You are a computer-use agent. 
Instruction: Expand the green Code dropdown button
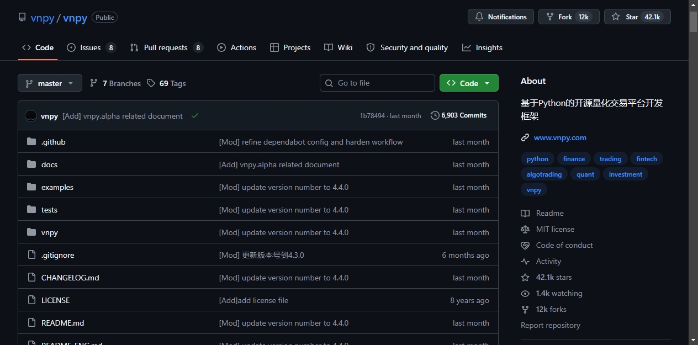tap(469, 83)
